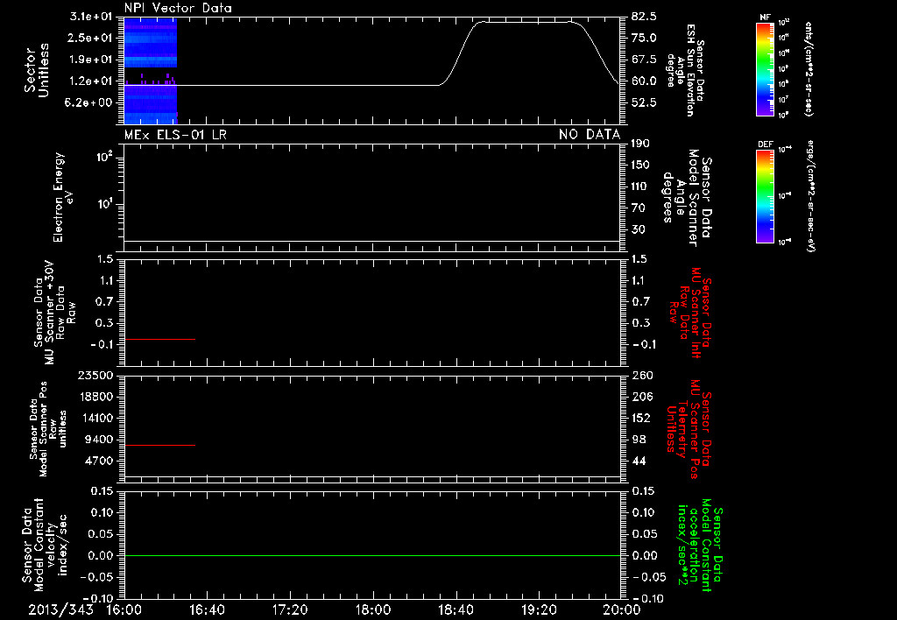Click the "6.2e+00" sector tick label

tap(90, 103)
